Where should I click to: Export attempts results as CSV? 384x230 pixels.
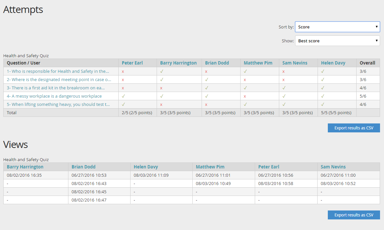point(354,128)
